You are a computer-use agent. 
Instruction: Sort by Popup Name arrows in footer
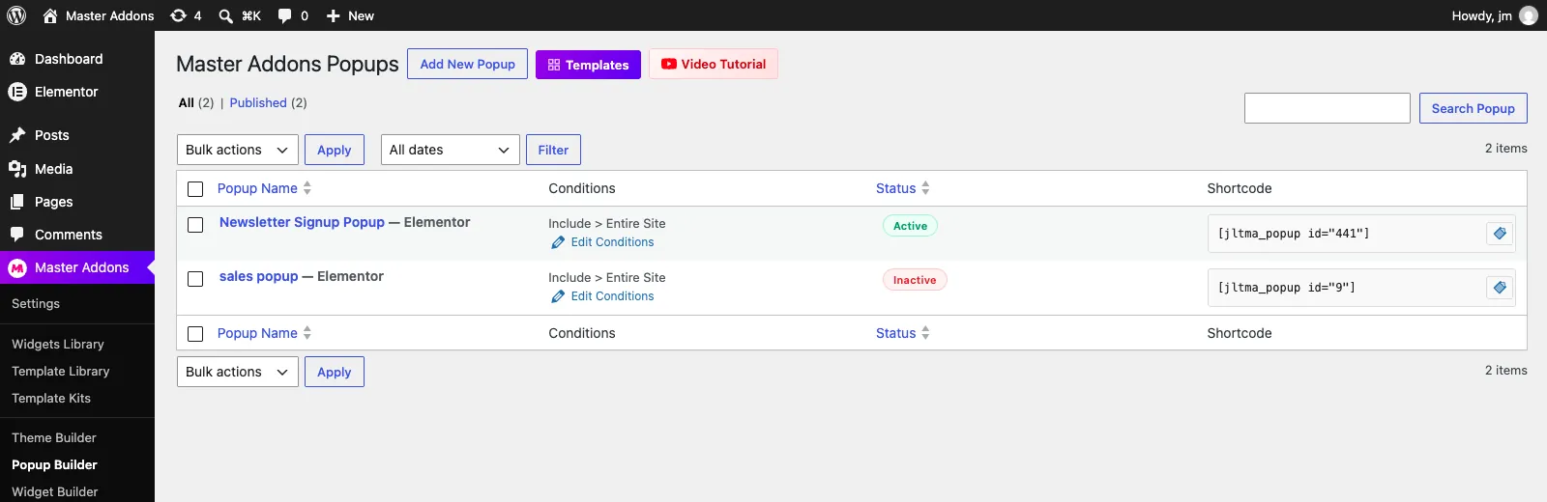tap(307, 333)
